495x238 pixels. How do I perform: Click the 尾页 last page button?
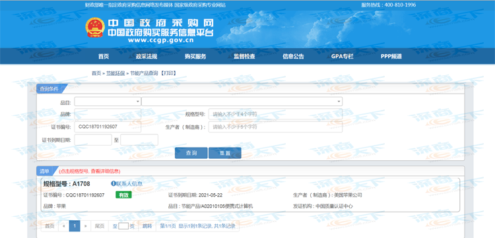point(100,226)
